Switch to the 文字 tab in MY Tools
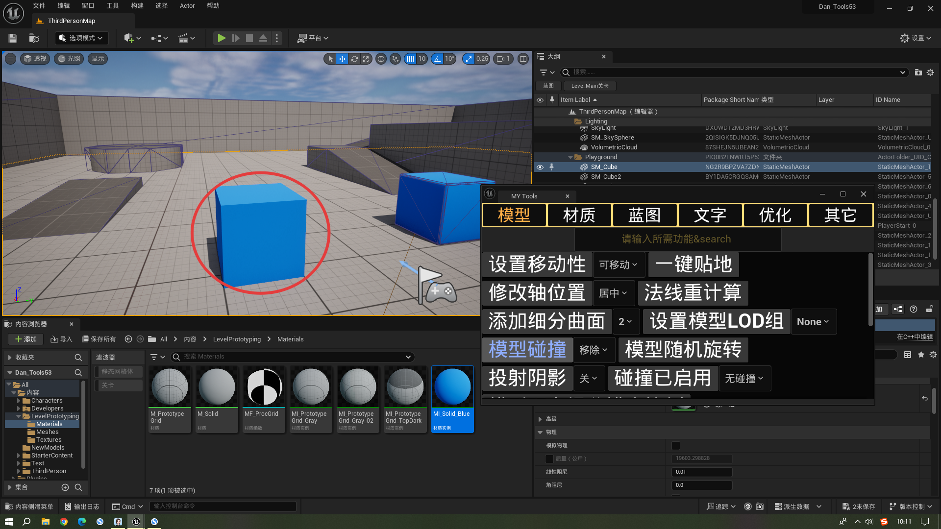Viewport: 941px width, 529px height. pyautogui.click(x=710, y=216)
